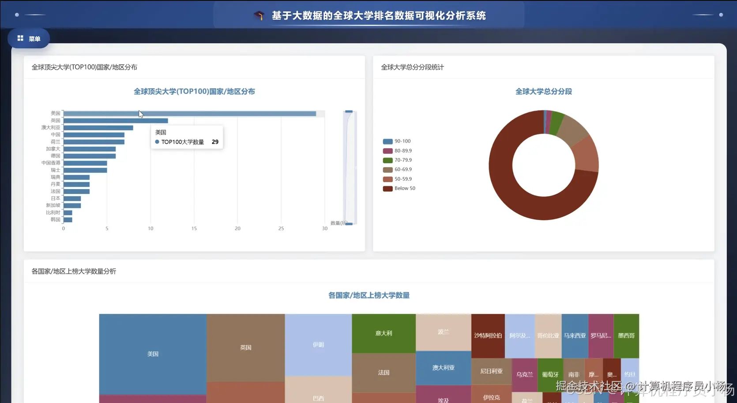The image size is (737, 403).
Task: Select the 意大利 block in the treemap
Action: pos(384,333)
